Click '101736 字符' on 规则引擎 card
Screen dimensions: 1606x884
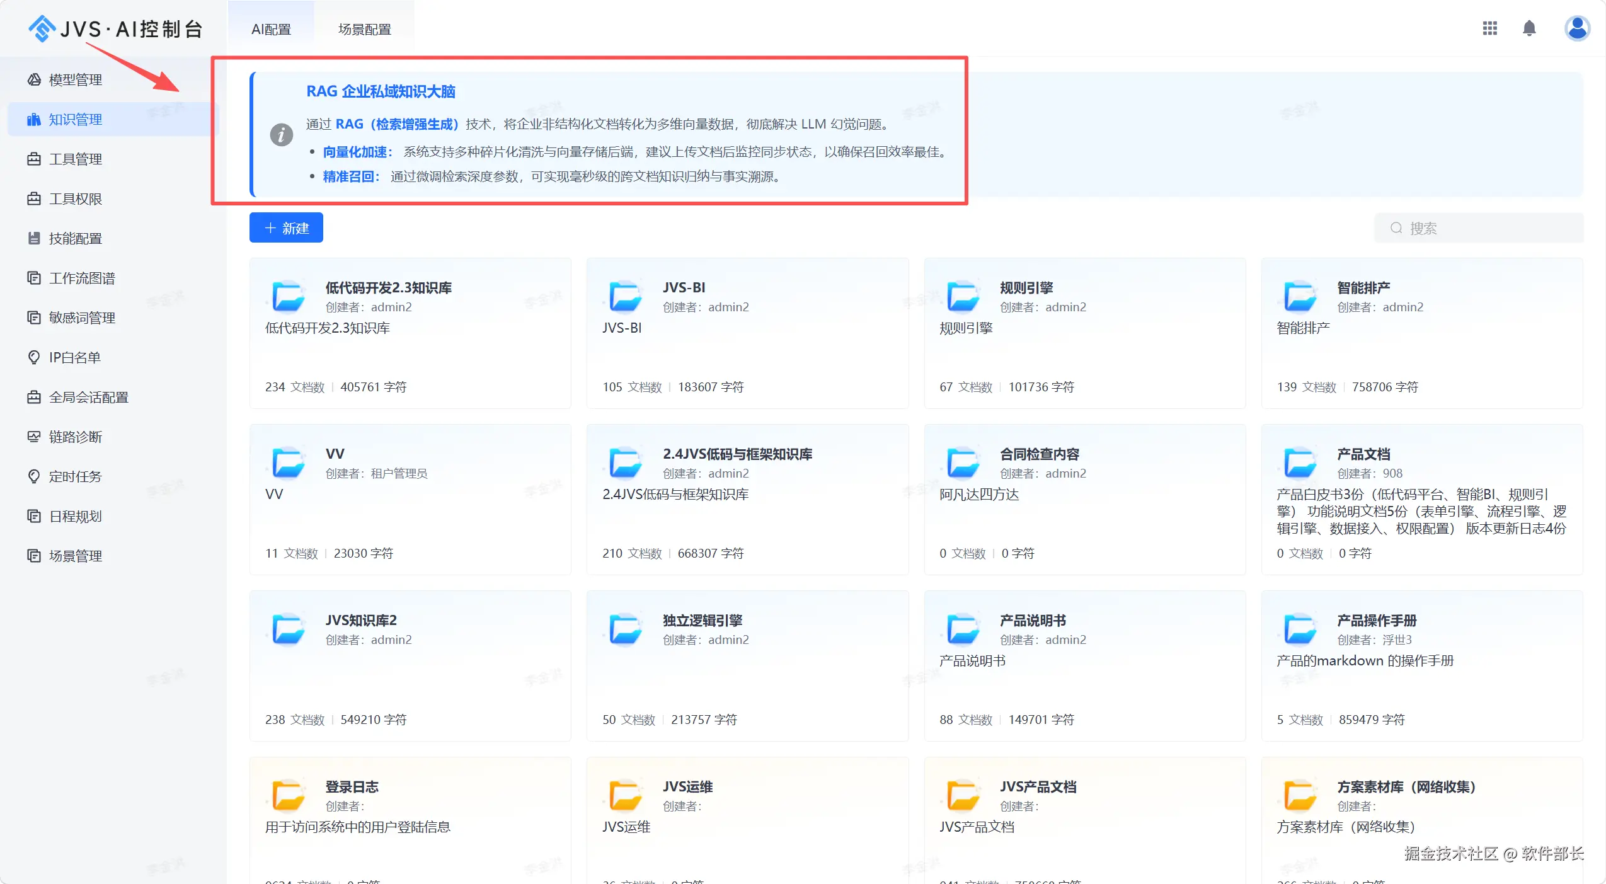(x=1041, y=387)
